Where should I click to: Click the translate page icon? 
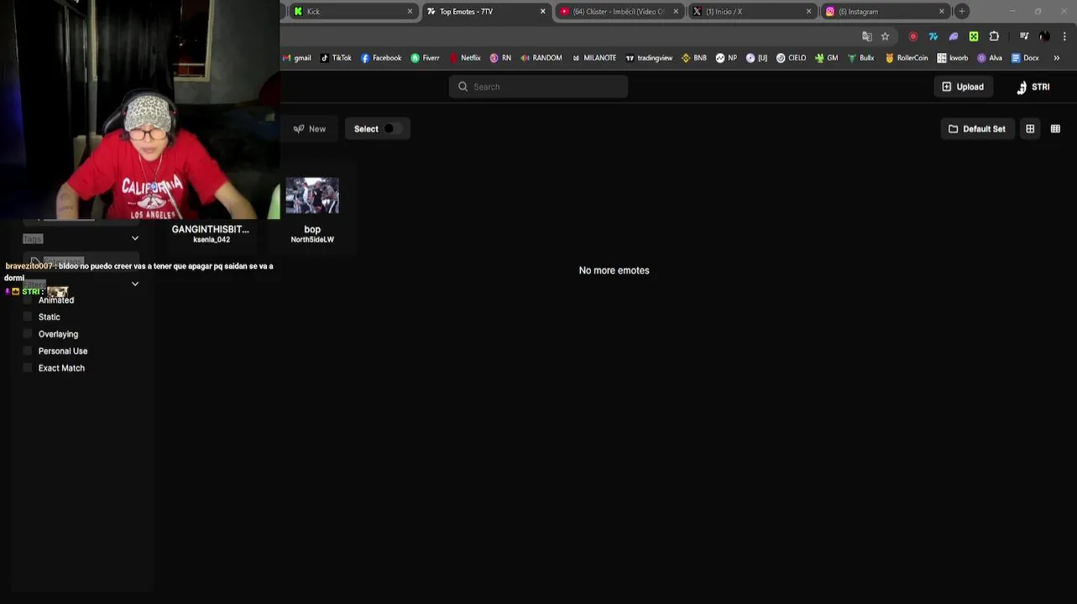867,36
